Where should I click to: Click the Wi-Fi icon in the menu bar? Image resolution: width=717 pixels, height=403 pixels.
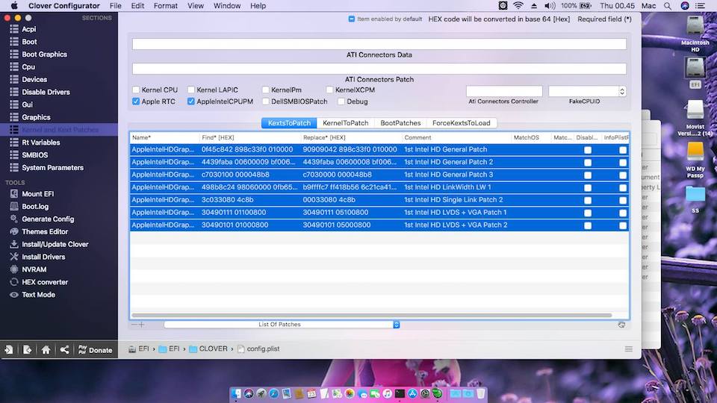pyautogui.click(x=518, y=6)
